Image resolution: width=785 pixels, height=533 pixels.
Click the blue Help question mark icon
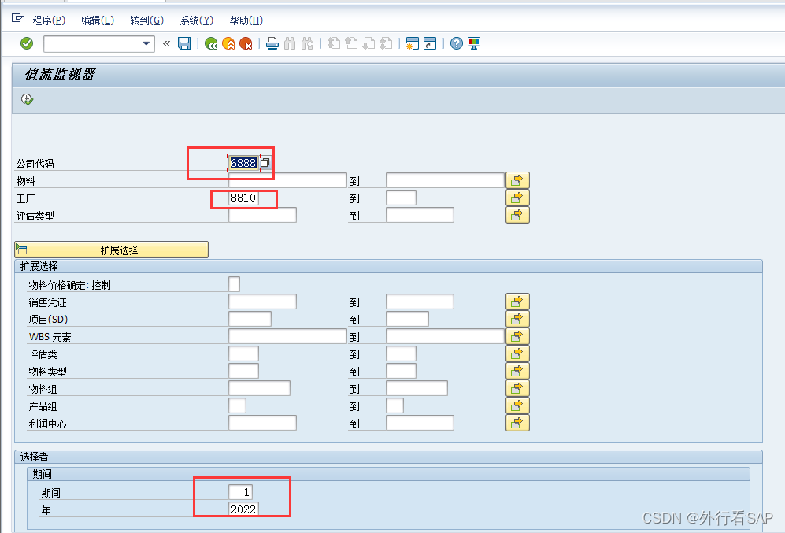pos(456,43)
